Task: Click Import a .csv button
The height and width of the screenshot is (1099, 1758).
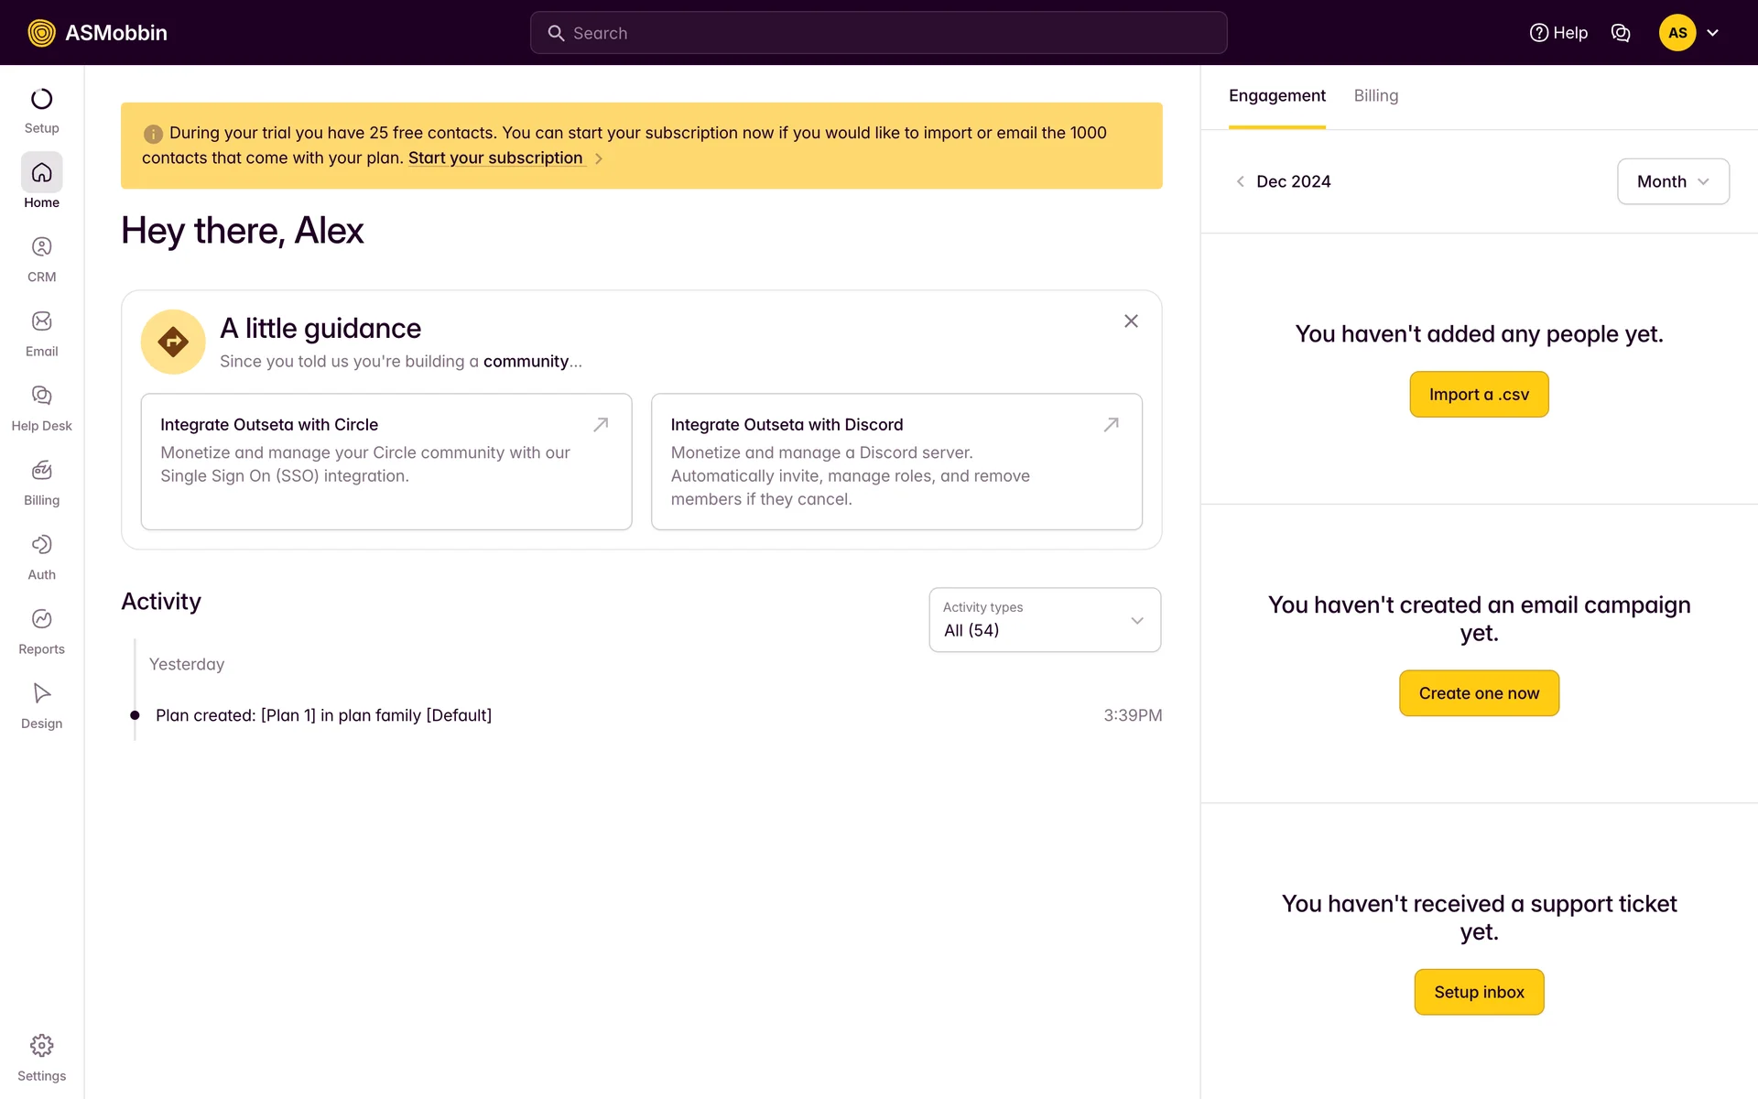Action: click(x=1479, y=395)
